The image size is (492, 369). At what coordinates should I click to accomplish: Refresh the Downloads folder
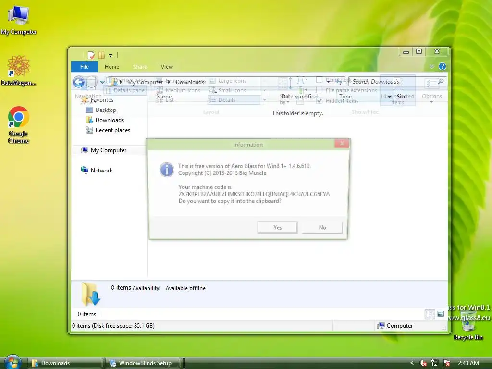[x=340, y=82]
